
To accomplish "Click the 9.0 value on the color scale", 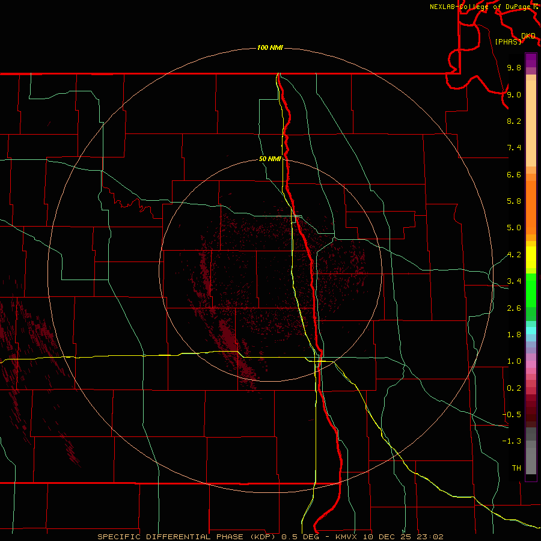I will pos(514,94).
